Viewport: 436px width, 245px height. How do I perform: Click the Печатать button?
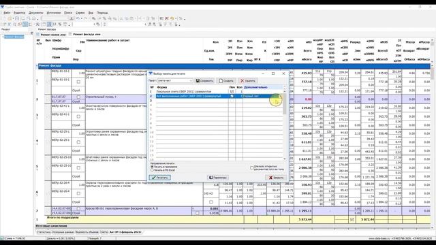tap(159, 178)
